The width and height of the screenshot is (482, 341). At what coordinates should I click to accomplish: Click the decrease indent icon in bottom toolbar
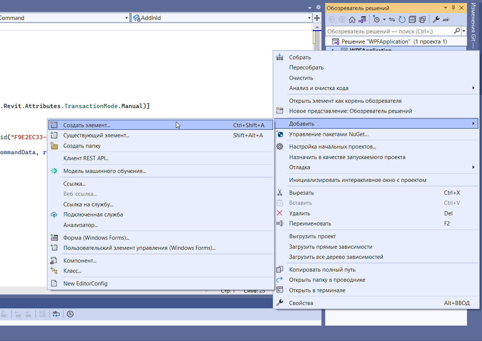tap(18, 314)
